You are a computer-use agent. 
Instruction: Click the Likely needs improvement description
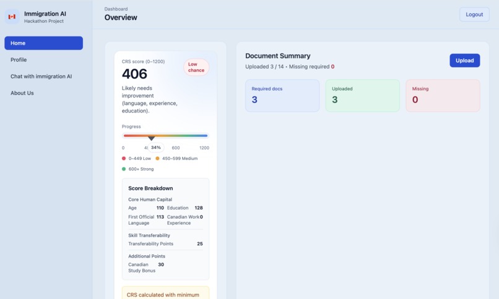(150, 99)
